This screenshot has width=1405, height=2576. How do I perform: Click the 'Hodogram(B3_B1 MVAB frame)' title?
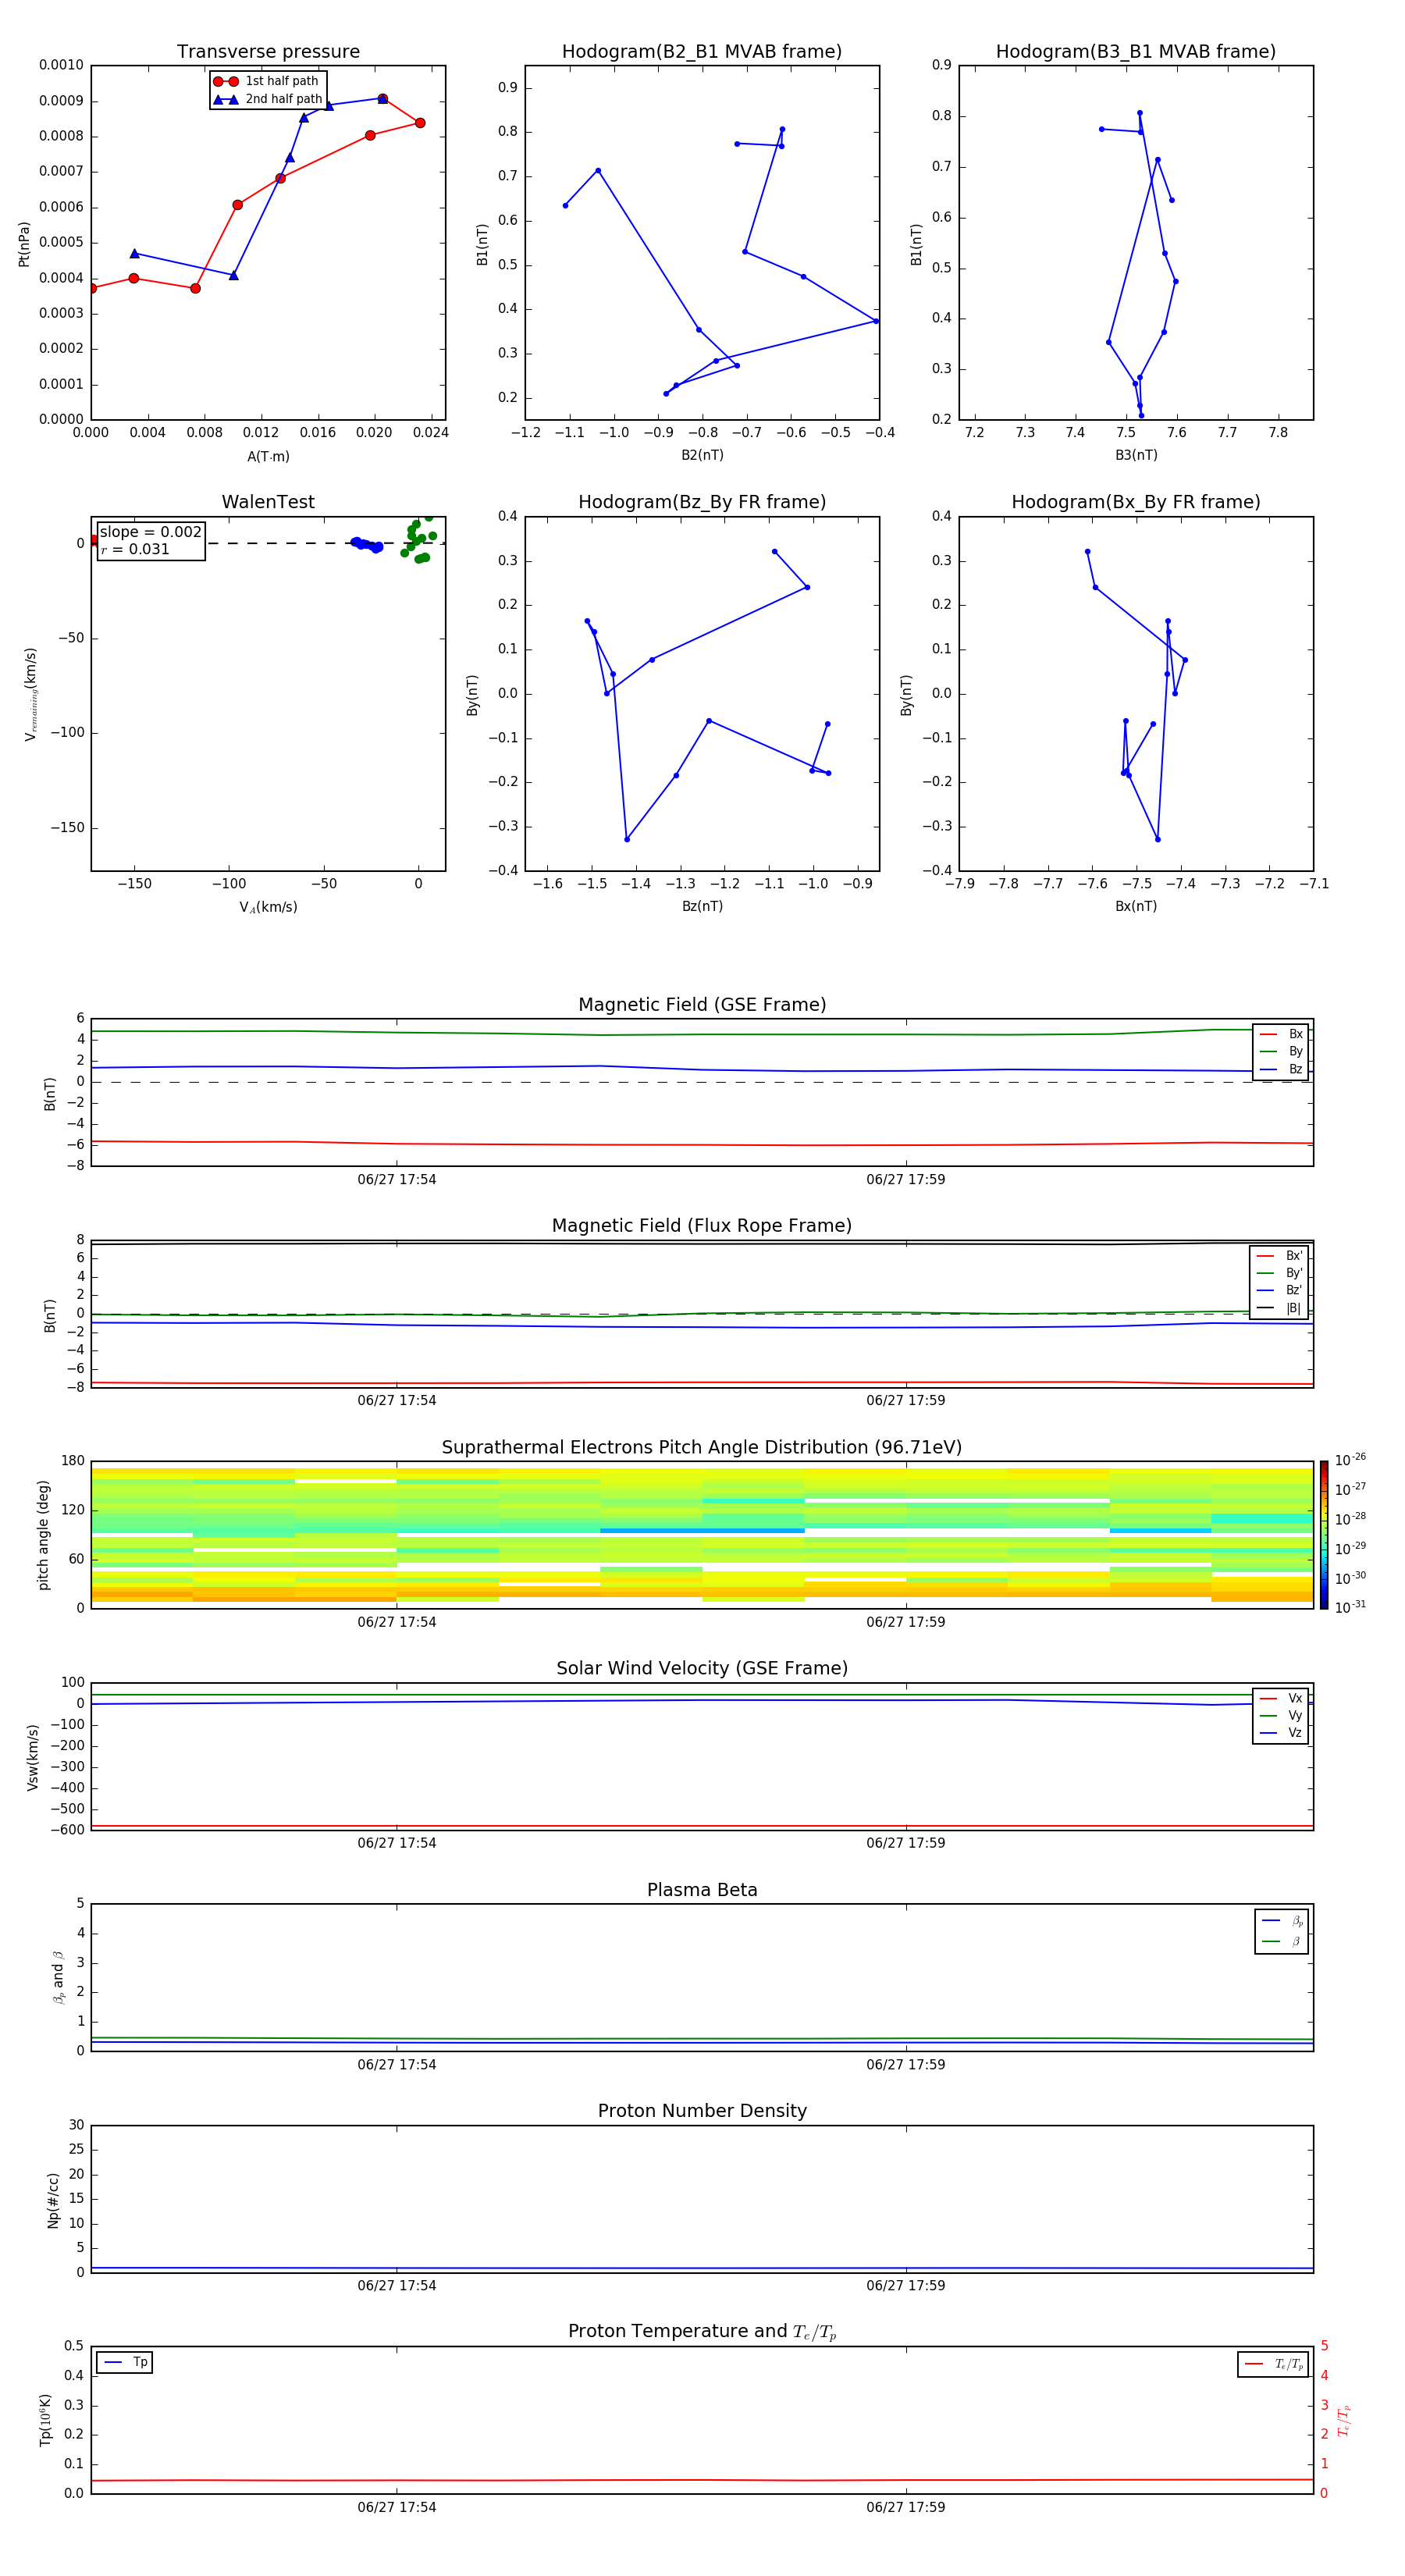(1136, 51)
